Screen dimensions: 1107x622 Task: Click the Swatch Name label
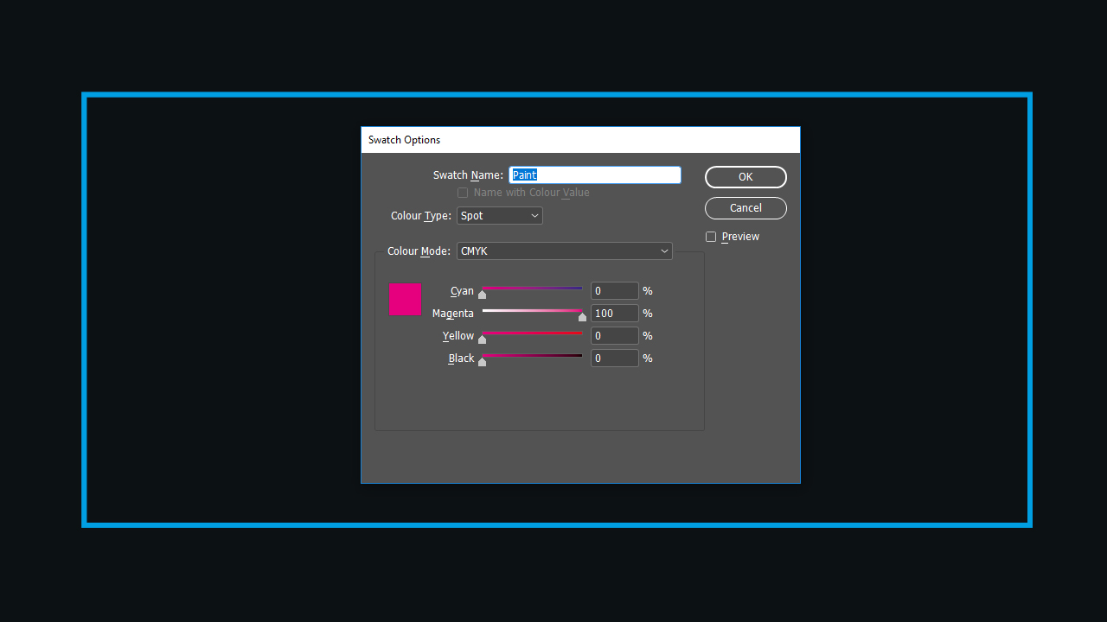click(x=468, y=175)
